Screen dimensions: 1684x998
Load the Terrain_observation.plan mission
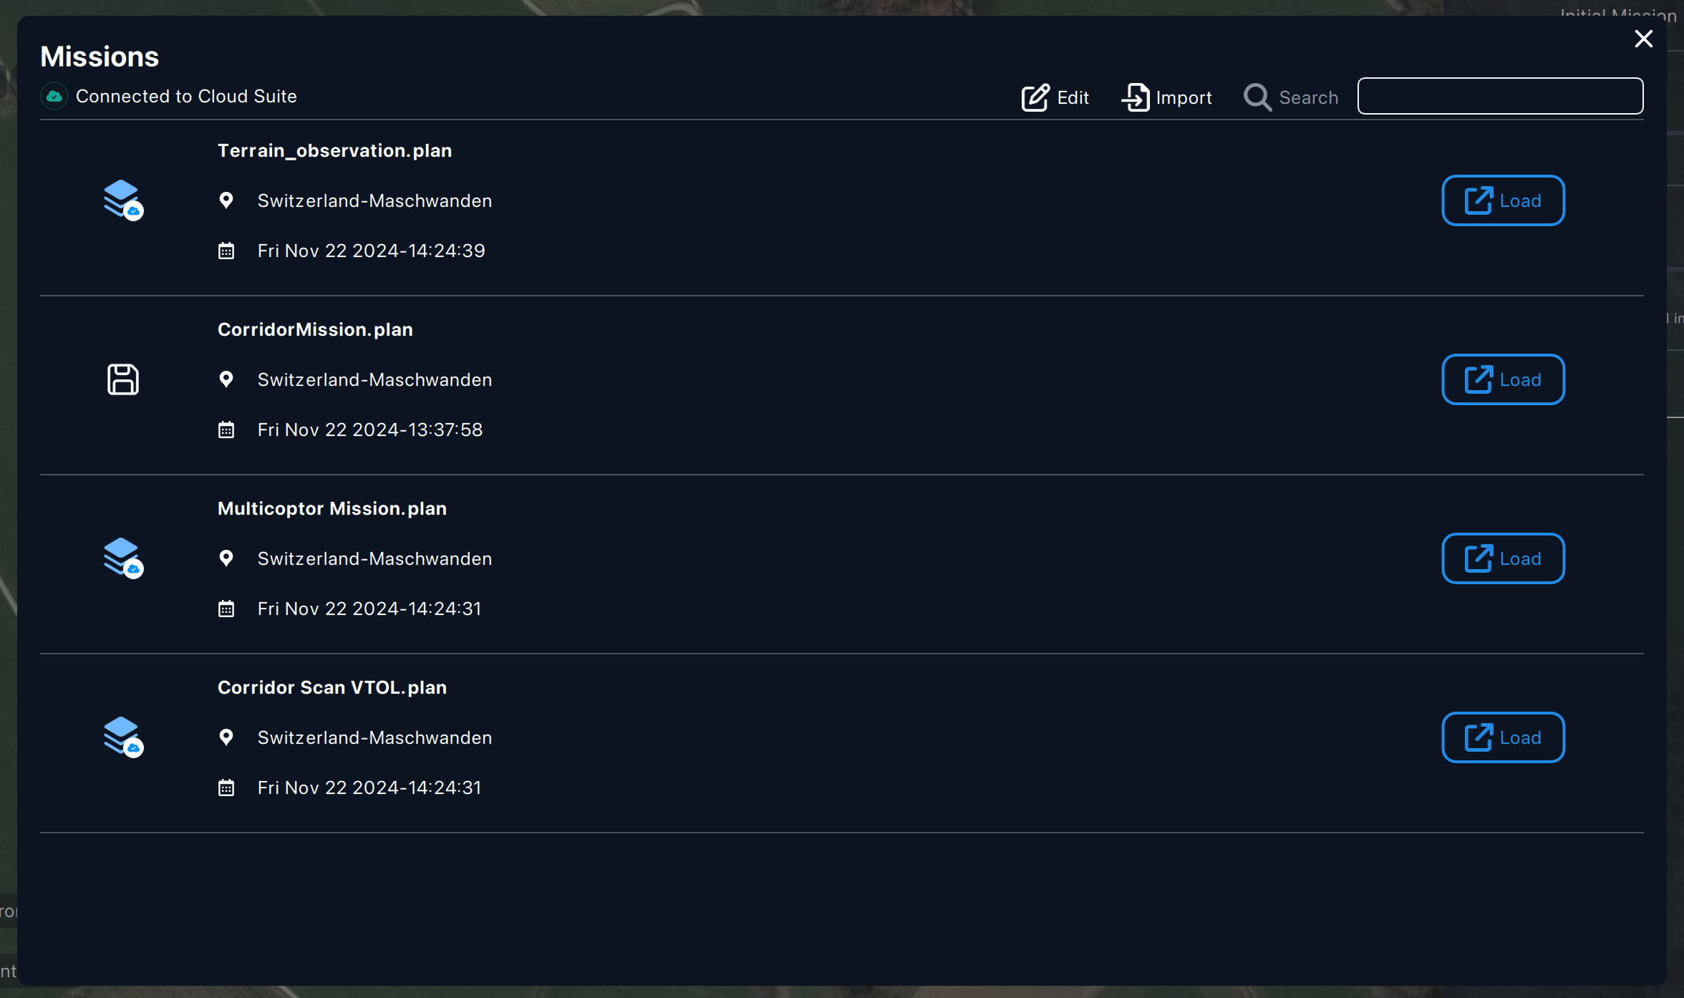pyautogui.click(x=1503, y=200)
